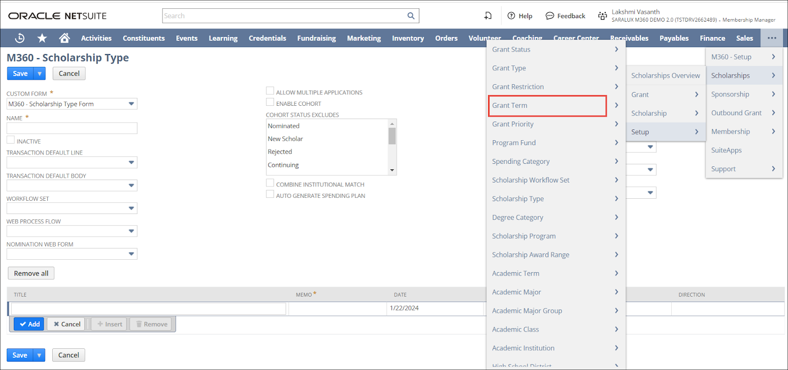The image size is (788, 370).
Task: Go to the Home house icon
Action: pos(64,38)
